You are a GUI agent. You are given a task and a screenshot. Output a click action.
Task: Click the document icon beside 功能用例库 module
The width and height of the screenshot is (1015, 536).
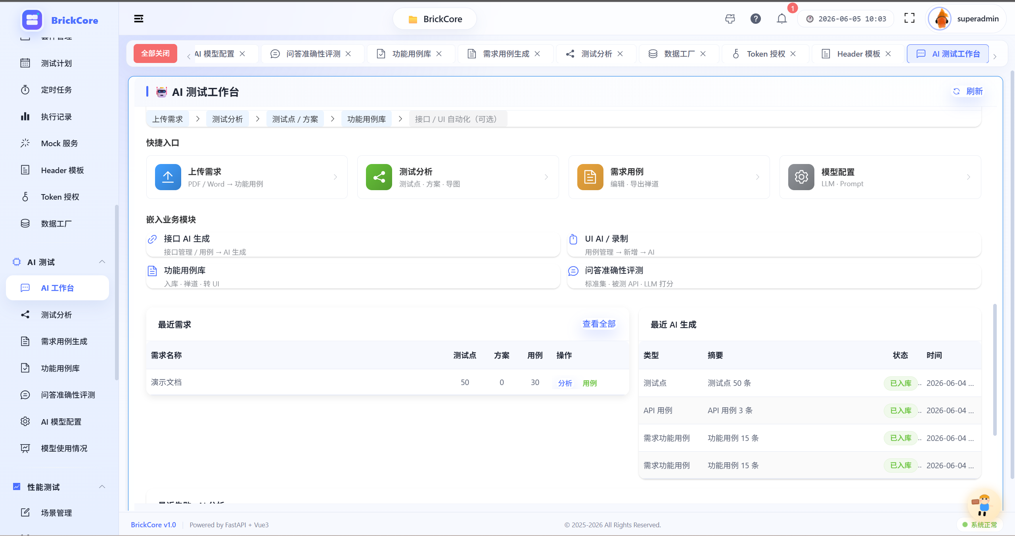click(x=152, y=271)
